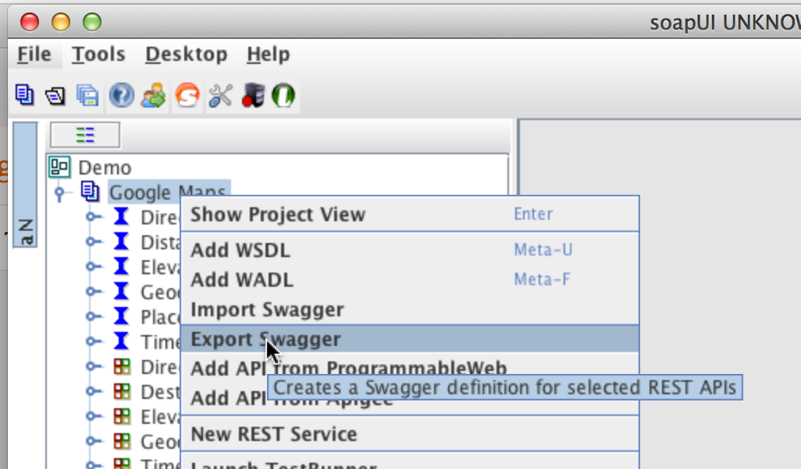The height and width of the screenshot is (469, 801).
Task: Expand the first Dire node with blue icon
Action: click(x=92, y=217)
